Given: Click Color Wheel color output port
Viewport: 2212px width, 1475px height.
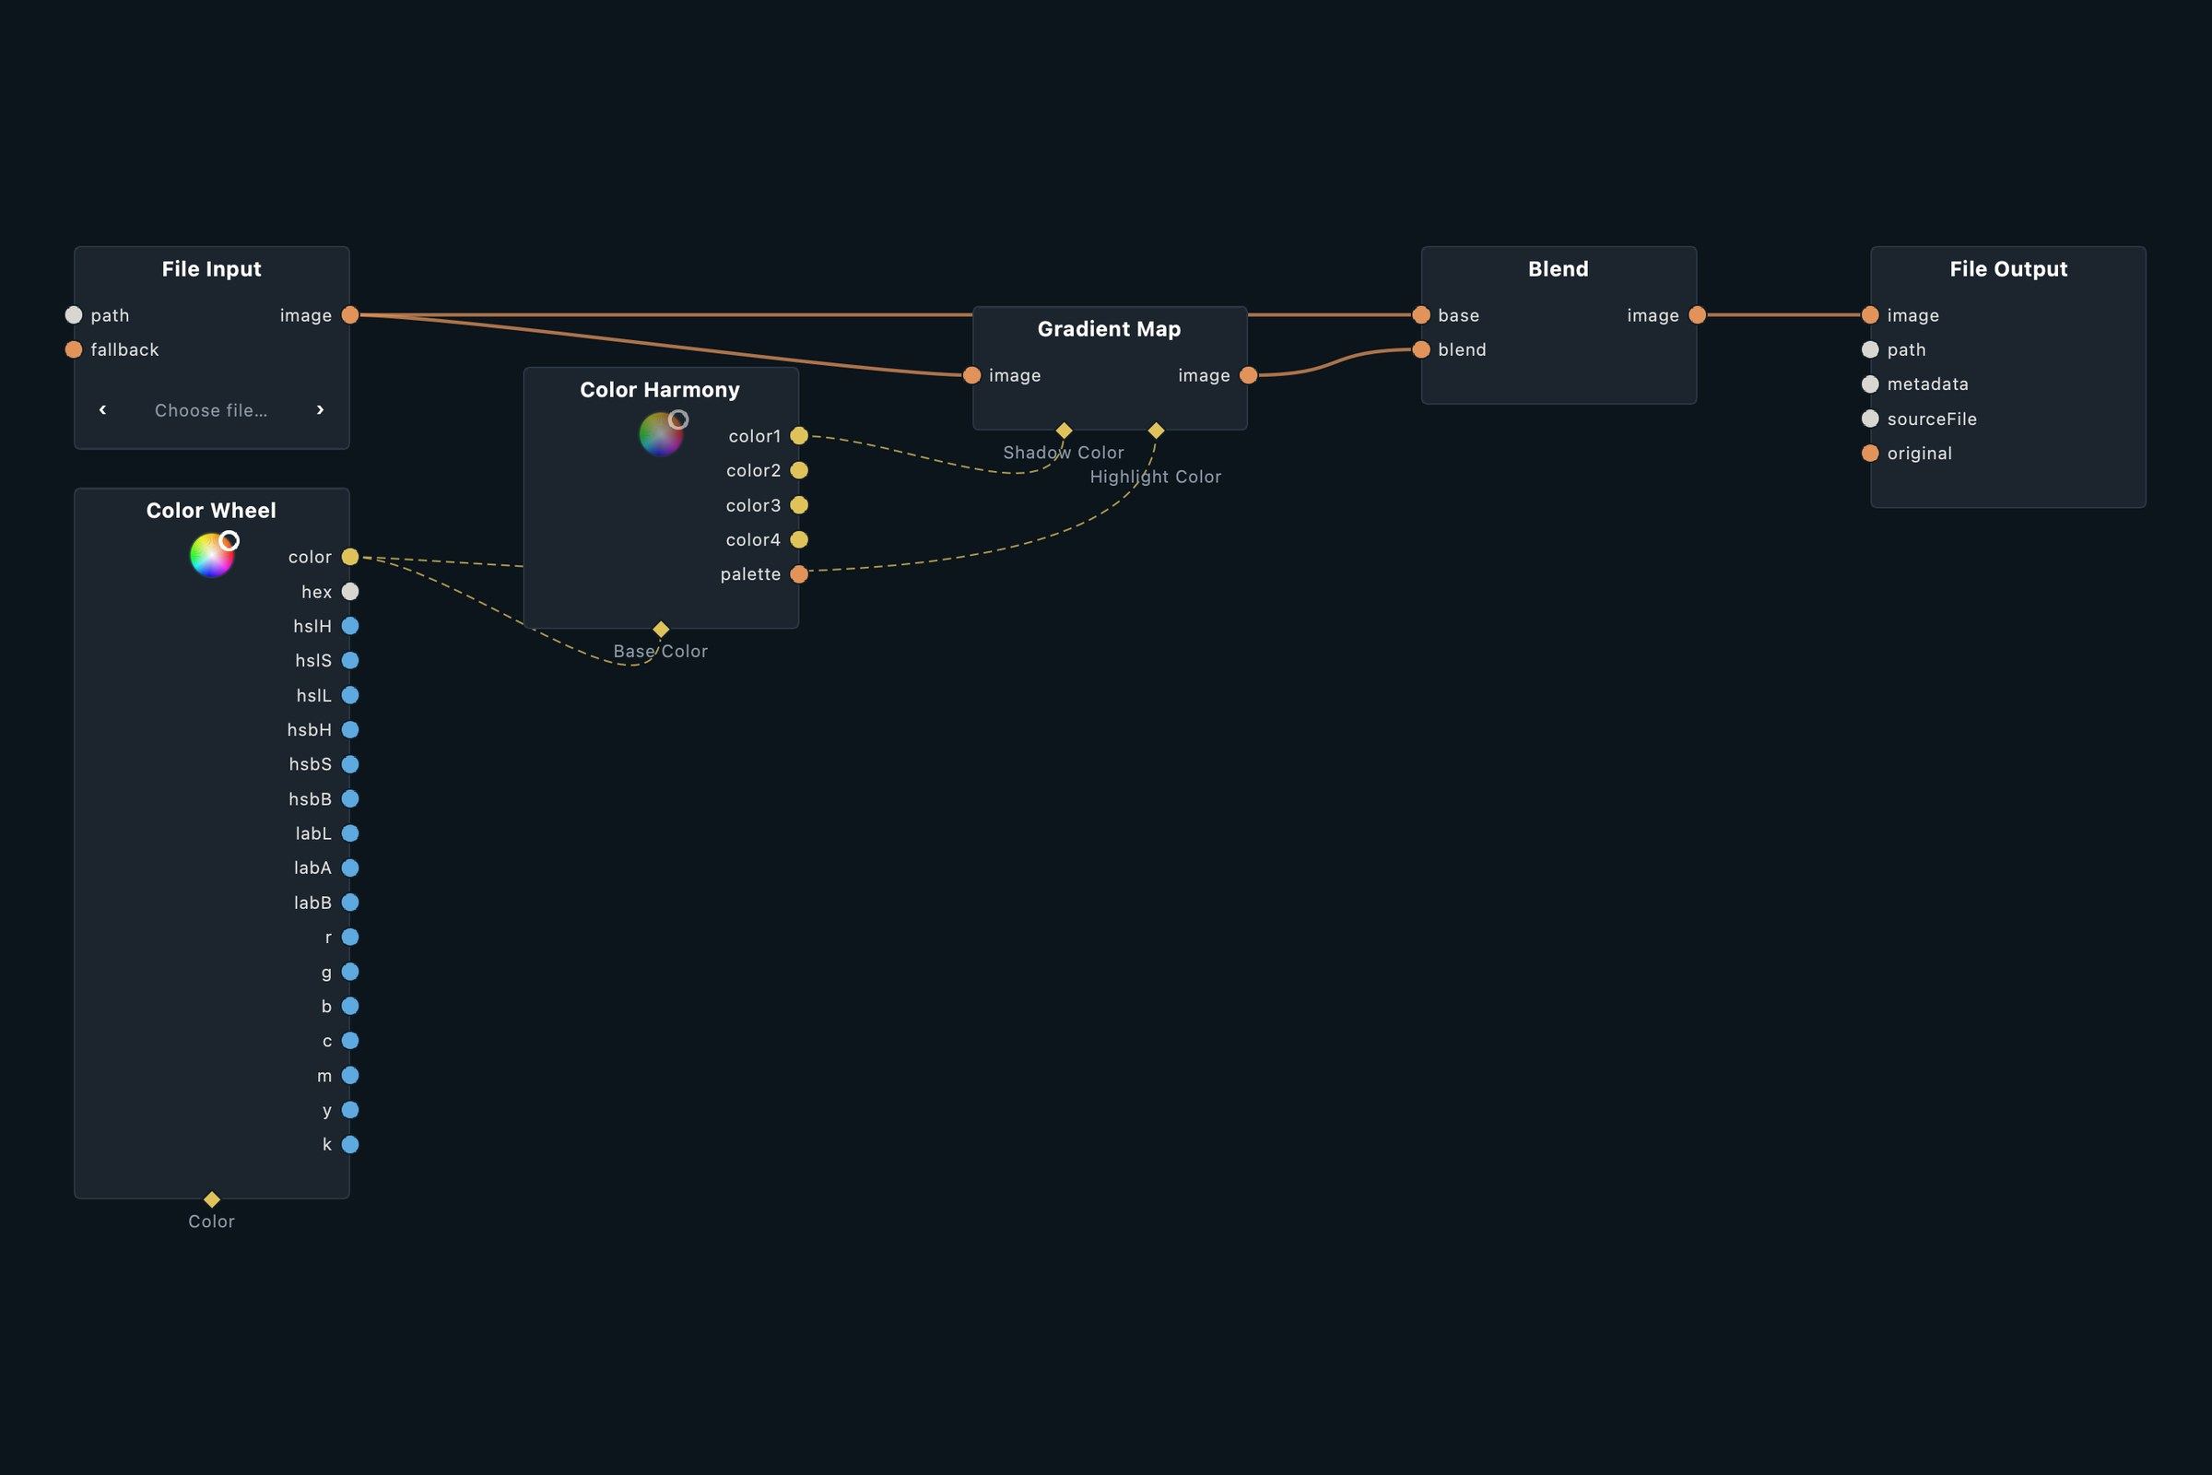Looking at the screenshot, I should pyautogui.click(x=350, y=557).
